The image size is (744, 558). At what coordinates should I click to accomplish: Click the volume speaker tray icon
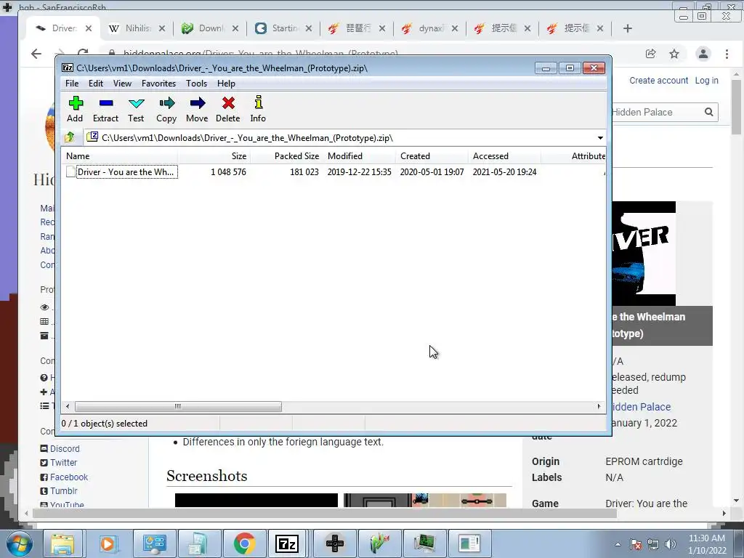pyautogui.click(x=671, y=544)
